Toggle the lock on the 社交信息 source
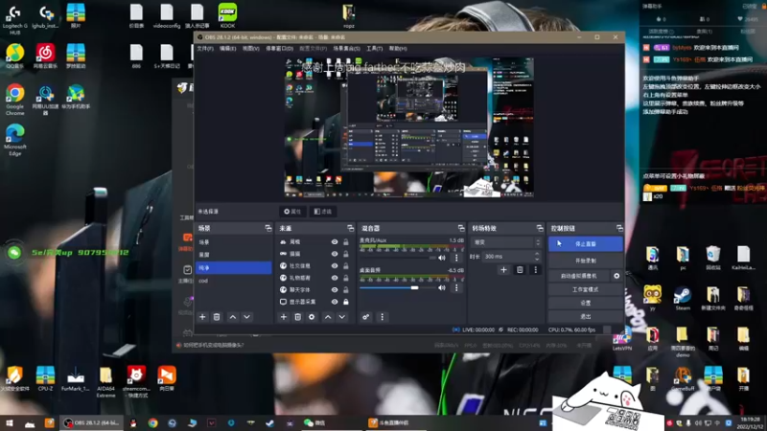Screen dimensions: 767x431 pyautogui.click(x=346, y=266)
